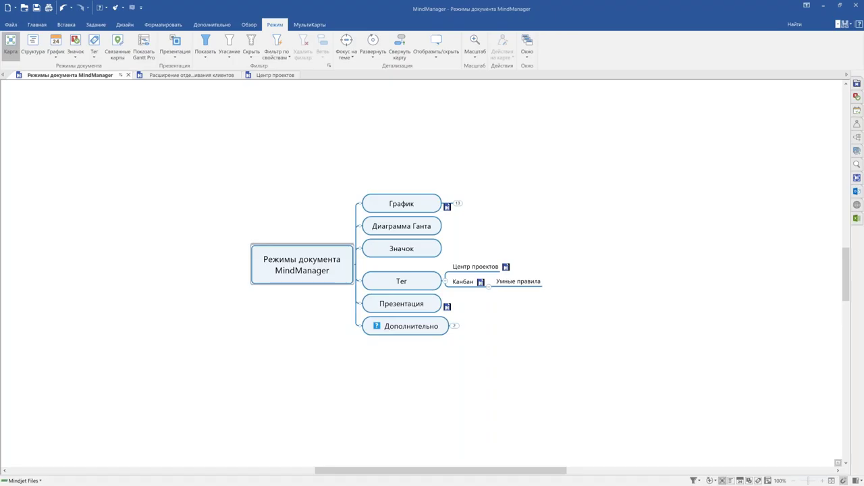Switch to Структура outline view
This screenshot has height=486, width=864.
[x=32, y=45]
